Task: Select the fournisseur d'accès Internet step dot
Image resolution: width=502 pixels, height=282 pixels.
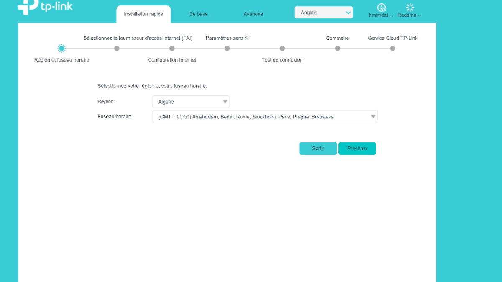Action: tap(117, 49)
